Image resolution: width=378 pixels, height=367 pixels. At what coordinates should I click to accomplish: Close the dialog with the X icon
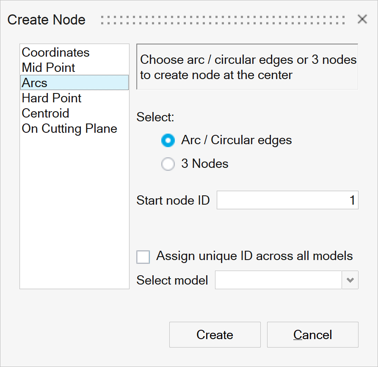pyautogui.click(x=362, y=19)
